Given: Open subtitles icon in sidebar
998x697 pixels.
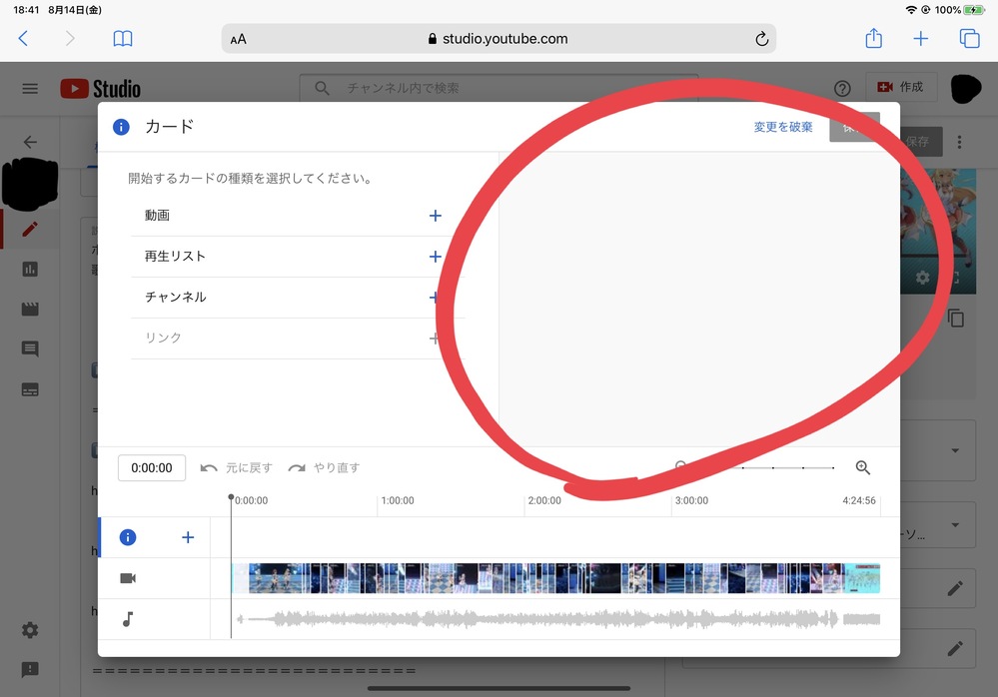Looking at the screenshot, I should [x=30, y=389].
